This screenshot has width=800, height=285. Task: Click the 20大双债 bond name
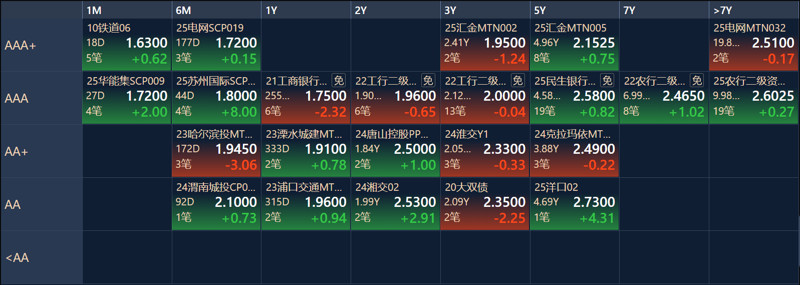click(x=466, y=187)
